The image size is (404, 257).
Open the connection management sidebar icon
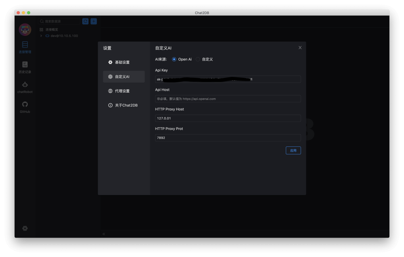coord(25,44)
